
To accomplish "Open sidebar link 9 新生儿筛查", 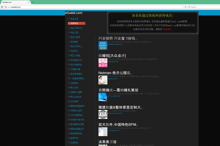I will point(75,55).
